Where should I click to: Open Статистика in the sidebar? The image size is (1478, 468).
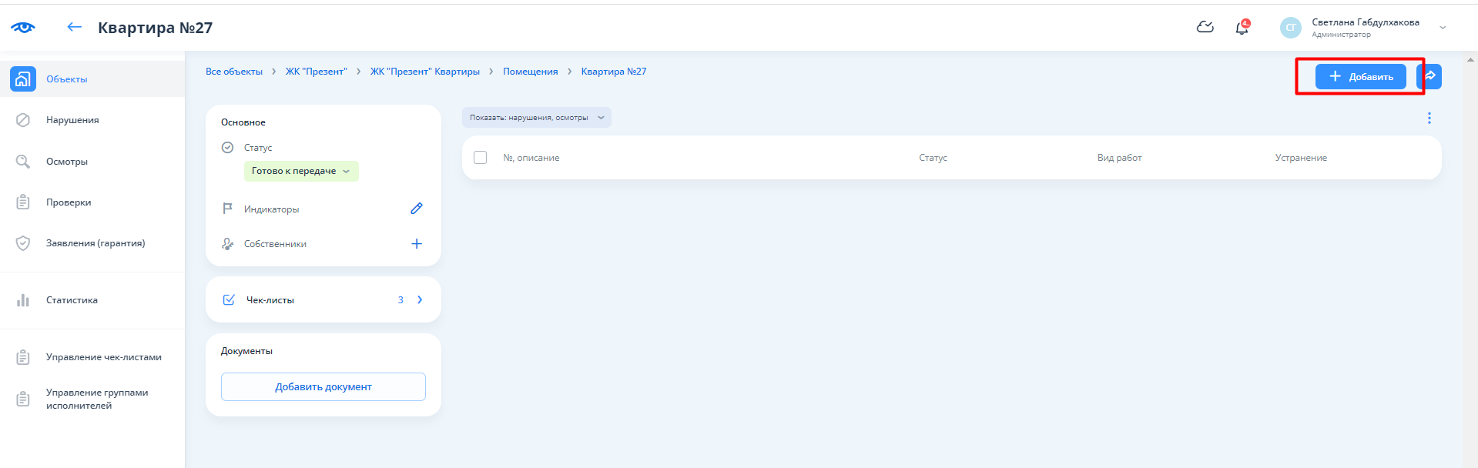(72, 300)
